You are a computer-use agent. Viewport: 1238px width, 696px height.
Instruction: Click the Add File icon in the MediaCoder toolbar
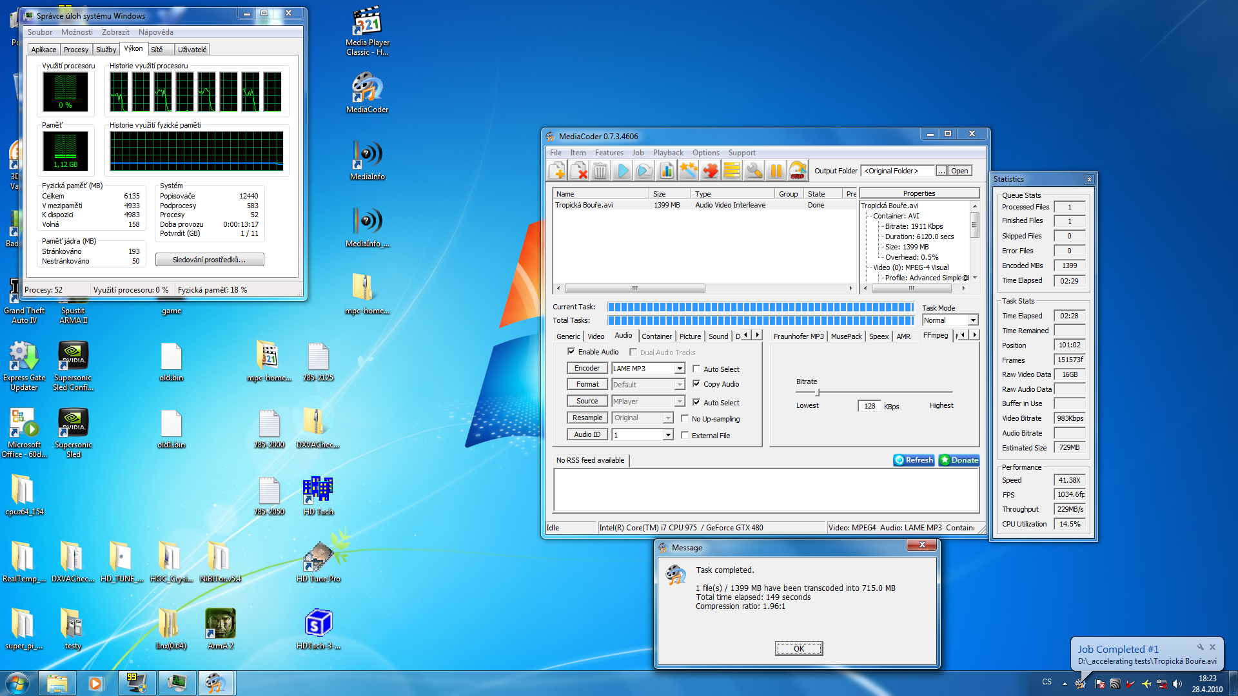pyautogui.click(x=557, y=171)
